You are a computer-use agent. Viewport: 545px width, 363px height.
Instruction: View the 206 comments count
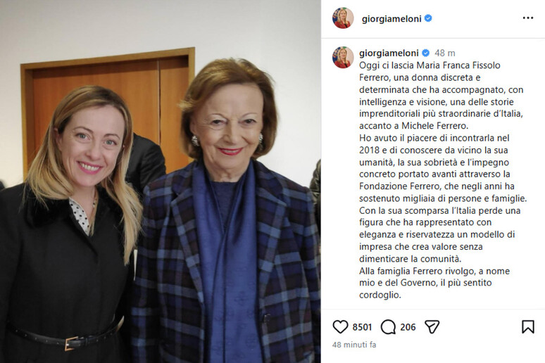pos(408,327)
